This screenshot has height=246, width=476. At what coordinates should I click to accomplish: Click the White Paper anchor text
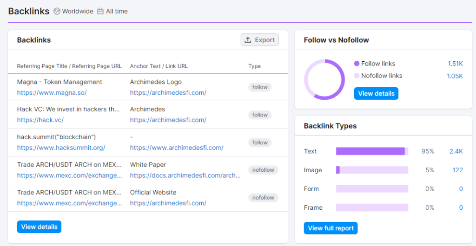coord(148,164)
